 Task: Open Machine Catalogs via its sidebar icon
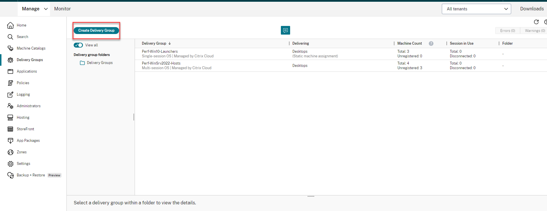(x=10, y=48)
